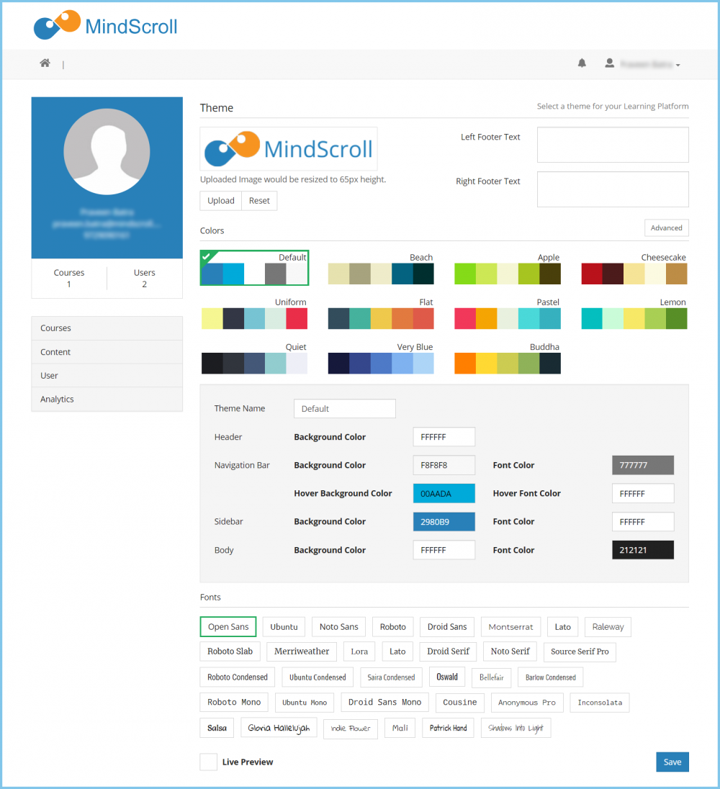Pick the Pastel color palette
The image size is (720, 789).
click(507, 313)
